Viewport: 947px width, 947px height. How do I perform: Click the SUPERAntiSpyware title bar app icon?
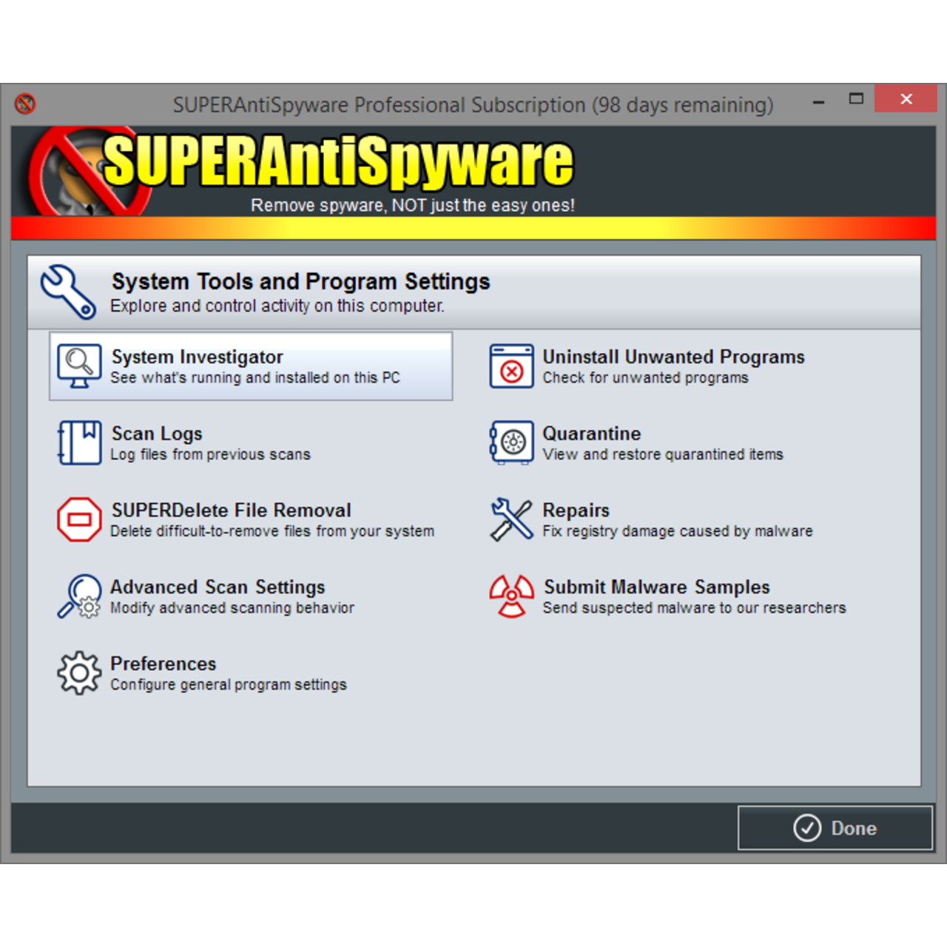coord(25,104)
